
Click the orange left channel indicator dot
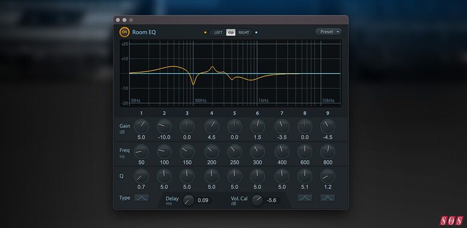(x=205, y=32)
